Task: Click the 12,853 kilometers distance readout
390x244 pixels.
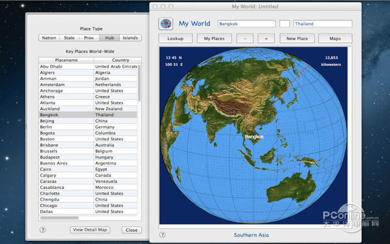Action: (331, 61)
